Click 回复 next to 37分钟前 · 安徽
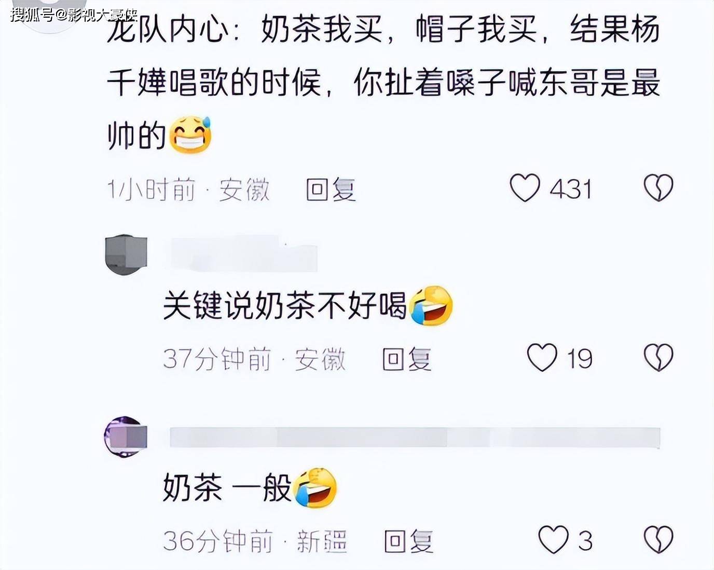This screenshot has width=714, height=570. [407, 359]
